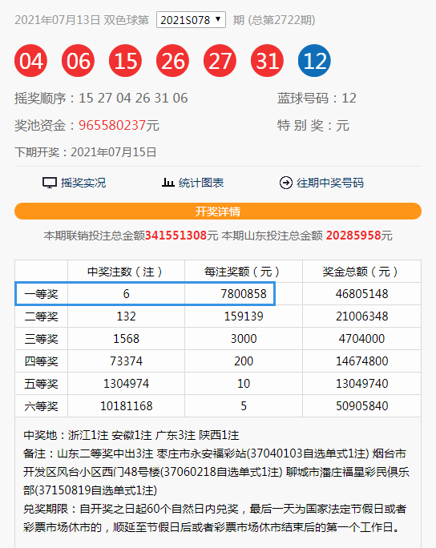This screenshot has height=548, width=436.
Task: Click the 一等奖 row label
Action: tap(41, 294)
